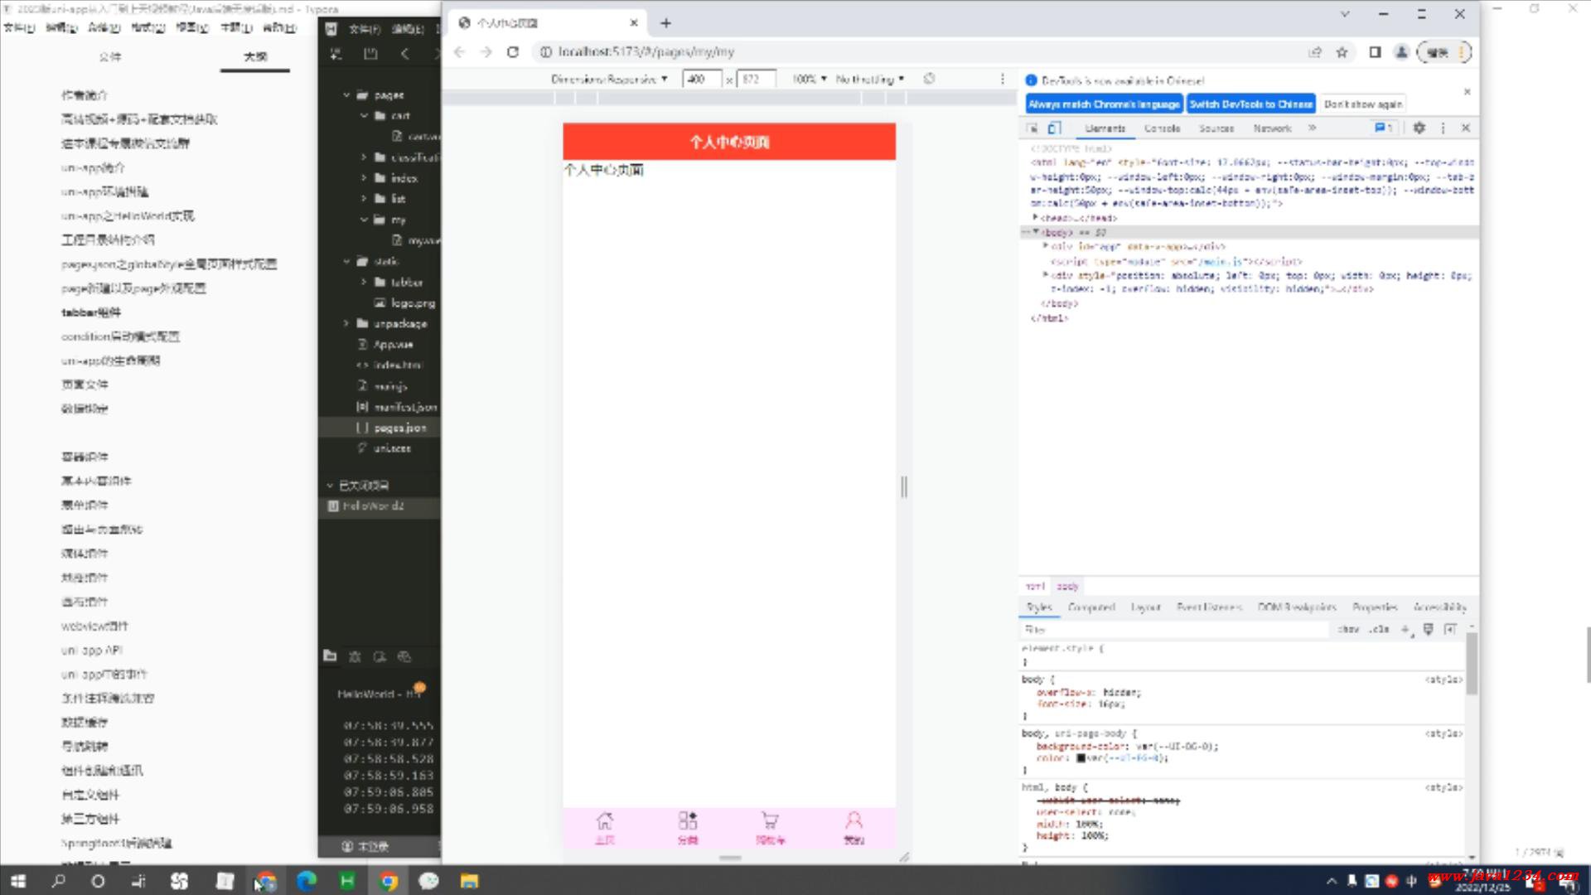Click the black color swatch in styles
Screen dimensions: 1591x895
1081,758
